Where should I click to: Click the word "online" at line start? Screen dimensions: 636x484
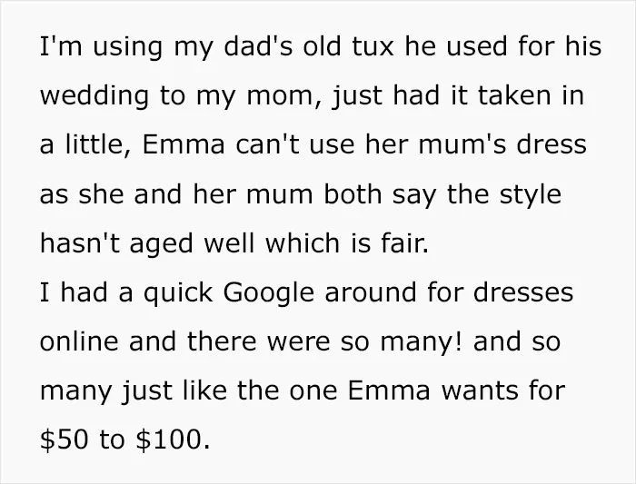pyautogui.click(x=79, y=341)
